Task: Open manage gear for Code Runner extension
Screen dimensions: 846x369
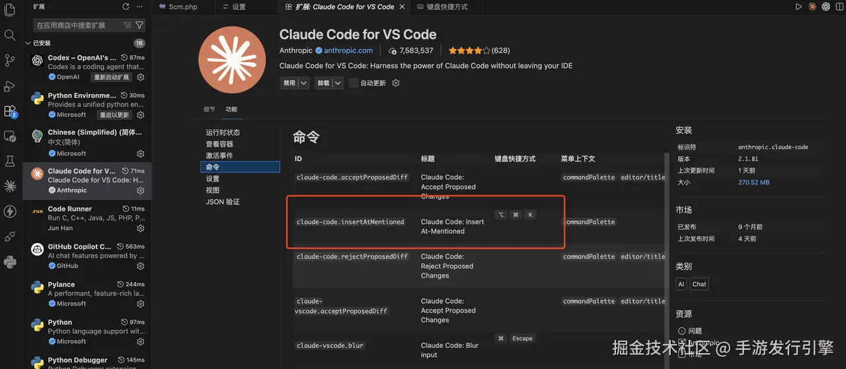Action: click(140, 228)
